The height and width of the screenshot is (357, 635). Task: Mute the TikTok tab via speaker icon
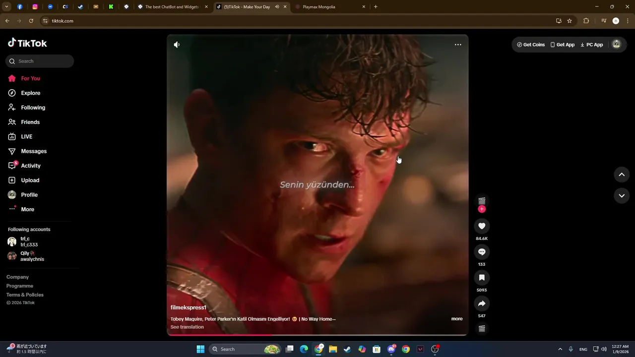point(277,7)
